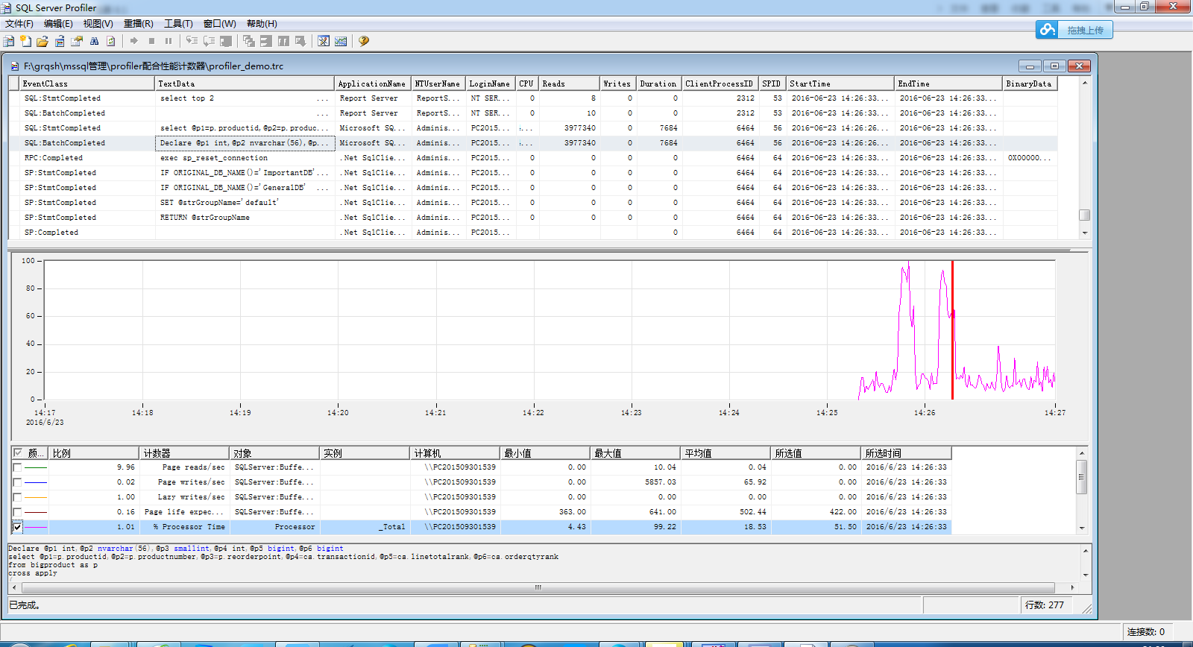The width and height of the screenshot is (1193, 647).
Task: Click the Start Trace arrow icon
Action: 134,41
